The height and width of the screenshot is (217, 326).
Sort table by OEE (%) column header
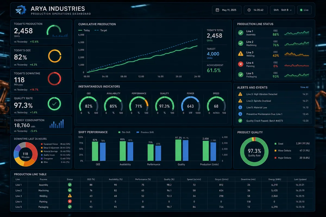pyautogui.click(x=91, y=179)
